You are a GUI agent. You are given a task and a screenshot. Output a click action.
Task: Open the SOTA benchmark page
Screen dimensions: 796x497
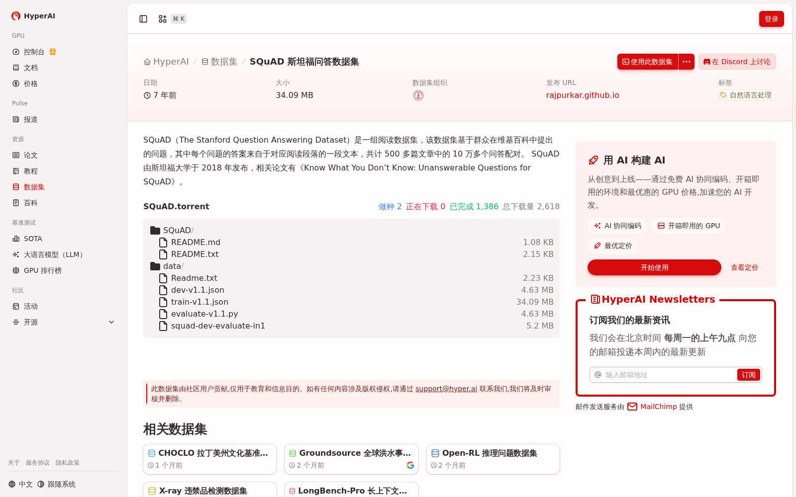(33, 239)
